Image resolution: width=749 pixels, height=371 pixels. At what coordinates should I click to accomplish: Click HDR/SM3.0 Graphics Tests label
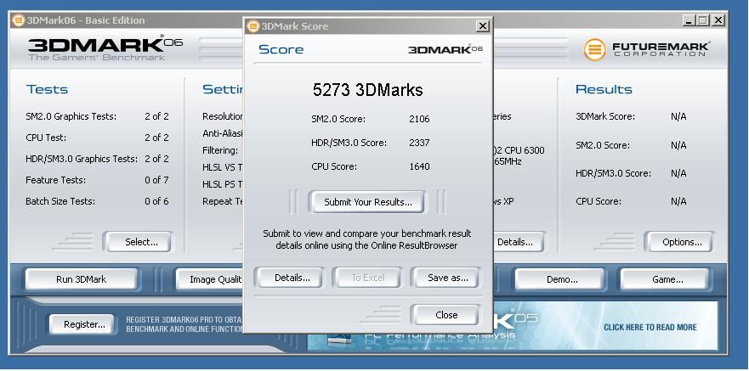[x=82, y=159]
